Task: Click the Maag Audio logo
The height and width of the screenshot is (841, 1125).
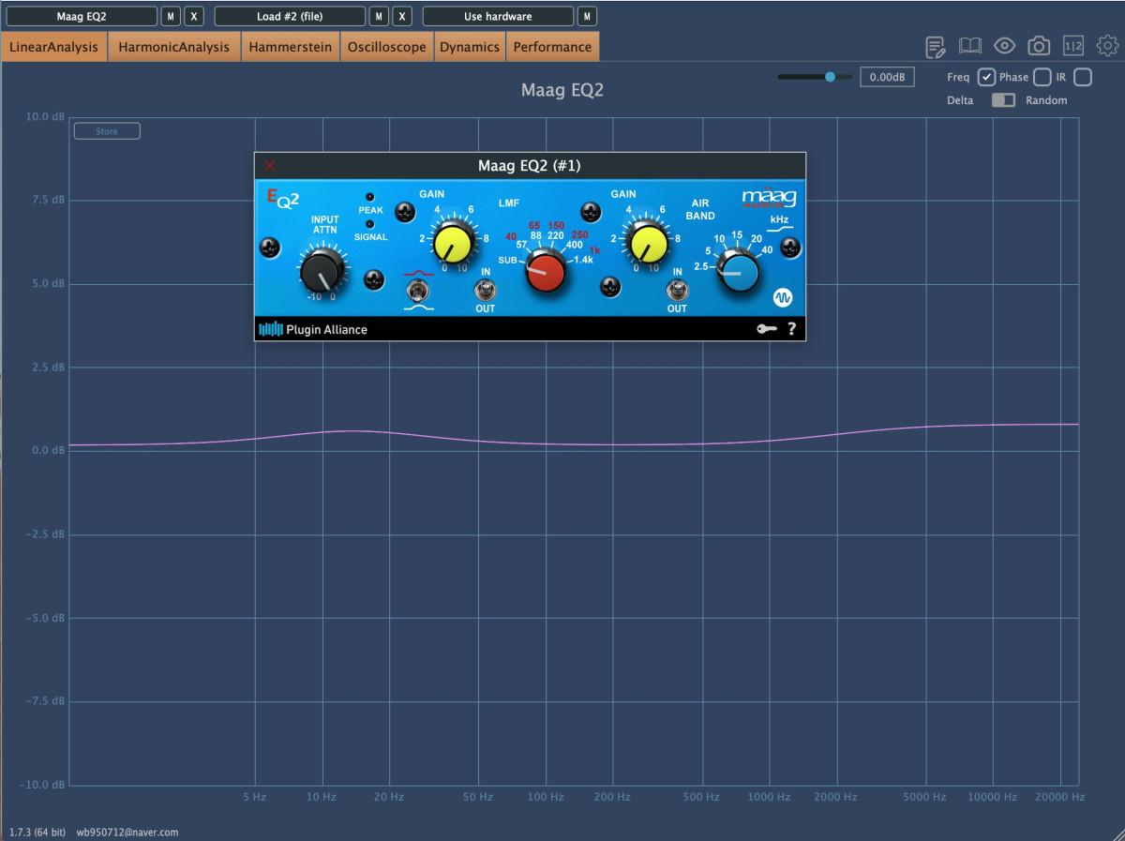Action: pyautogui.click(x=769, y=198)
